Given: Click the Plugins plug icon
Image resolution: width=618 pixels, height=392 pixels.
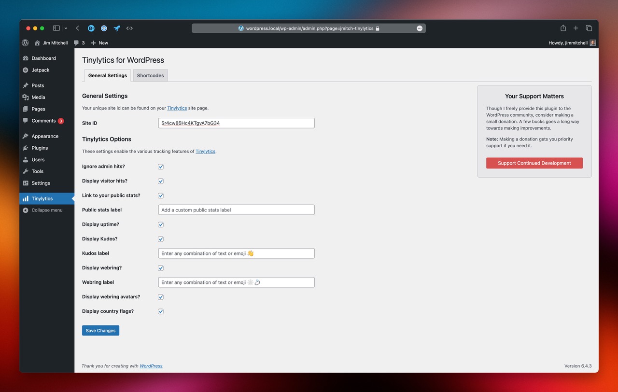Looking at the screenshot, I should coord(26,148).
